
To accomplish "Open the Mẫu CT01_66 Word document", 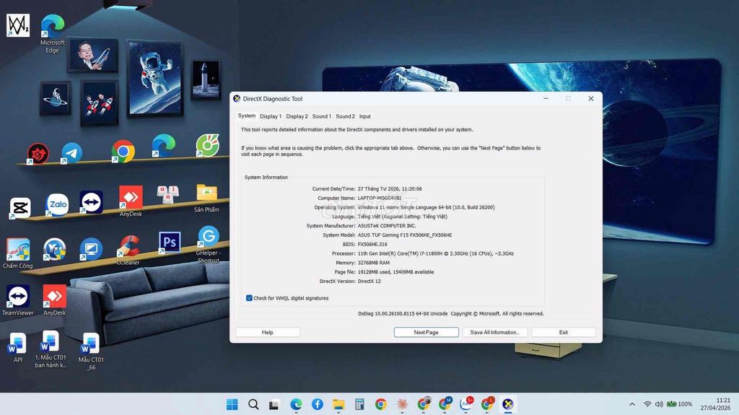I will point(90,351).
